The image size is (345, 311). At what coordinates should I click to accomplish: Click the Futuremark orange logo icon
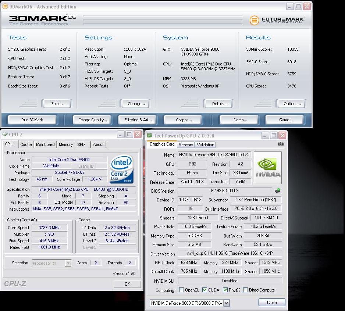pyautogui.click(x=254, y=21)
